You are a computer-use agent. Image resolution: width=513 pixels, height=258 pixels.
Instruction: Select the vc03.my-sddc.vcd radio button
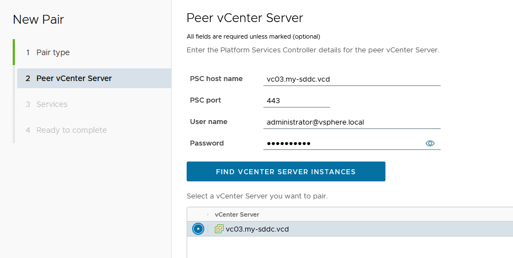pyautogui.click(x=198, y=229)
